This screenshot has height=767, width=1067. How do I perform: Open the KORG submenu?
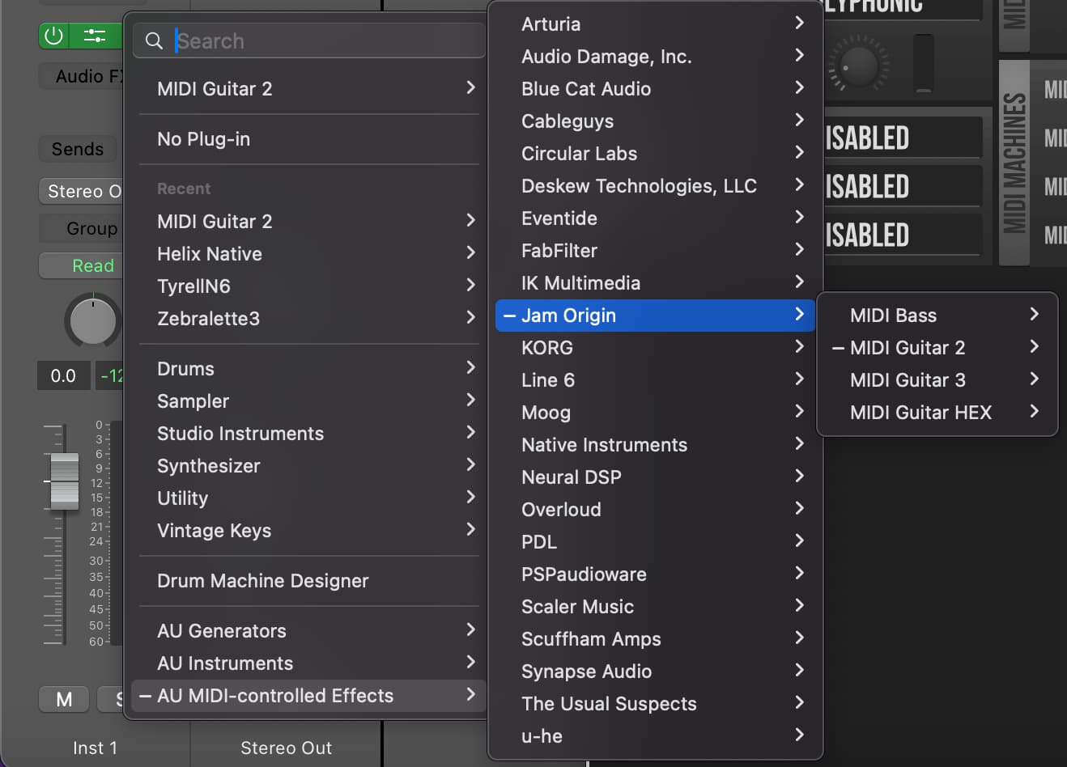pyautogui.click(x=655, y=347)
